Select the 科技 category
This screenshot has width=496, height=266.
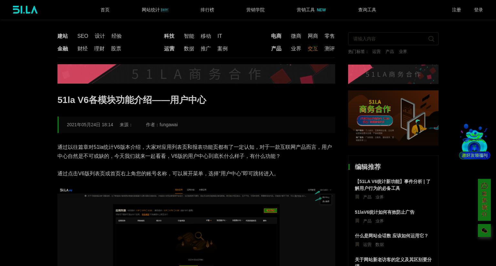(x=169, y=36)
